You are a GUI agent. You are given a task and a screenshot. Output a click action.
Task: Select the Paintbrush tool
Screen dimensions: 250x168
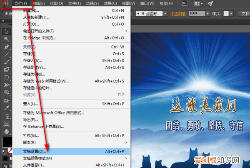[7, 62]
